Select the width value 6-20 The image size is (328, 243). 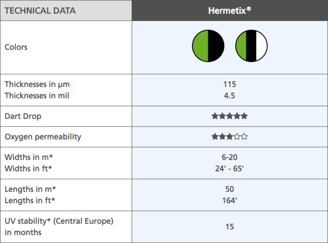[230, 157]
